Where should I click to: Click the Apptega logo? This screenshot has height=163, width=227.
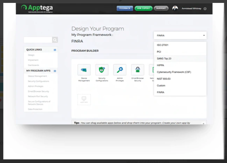click(37, 8)
